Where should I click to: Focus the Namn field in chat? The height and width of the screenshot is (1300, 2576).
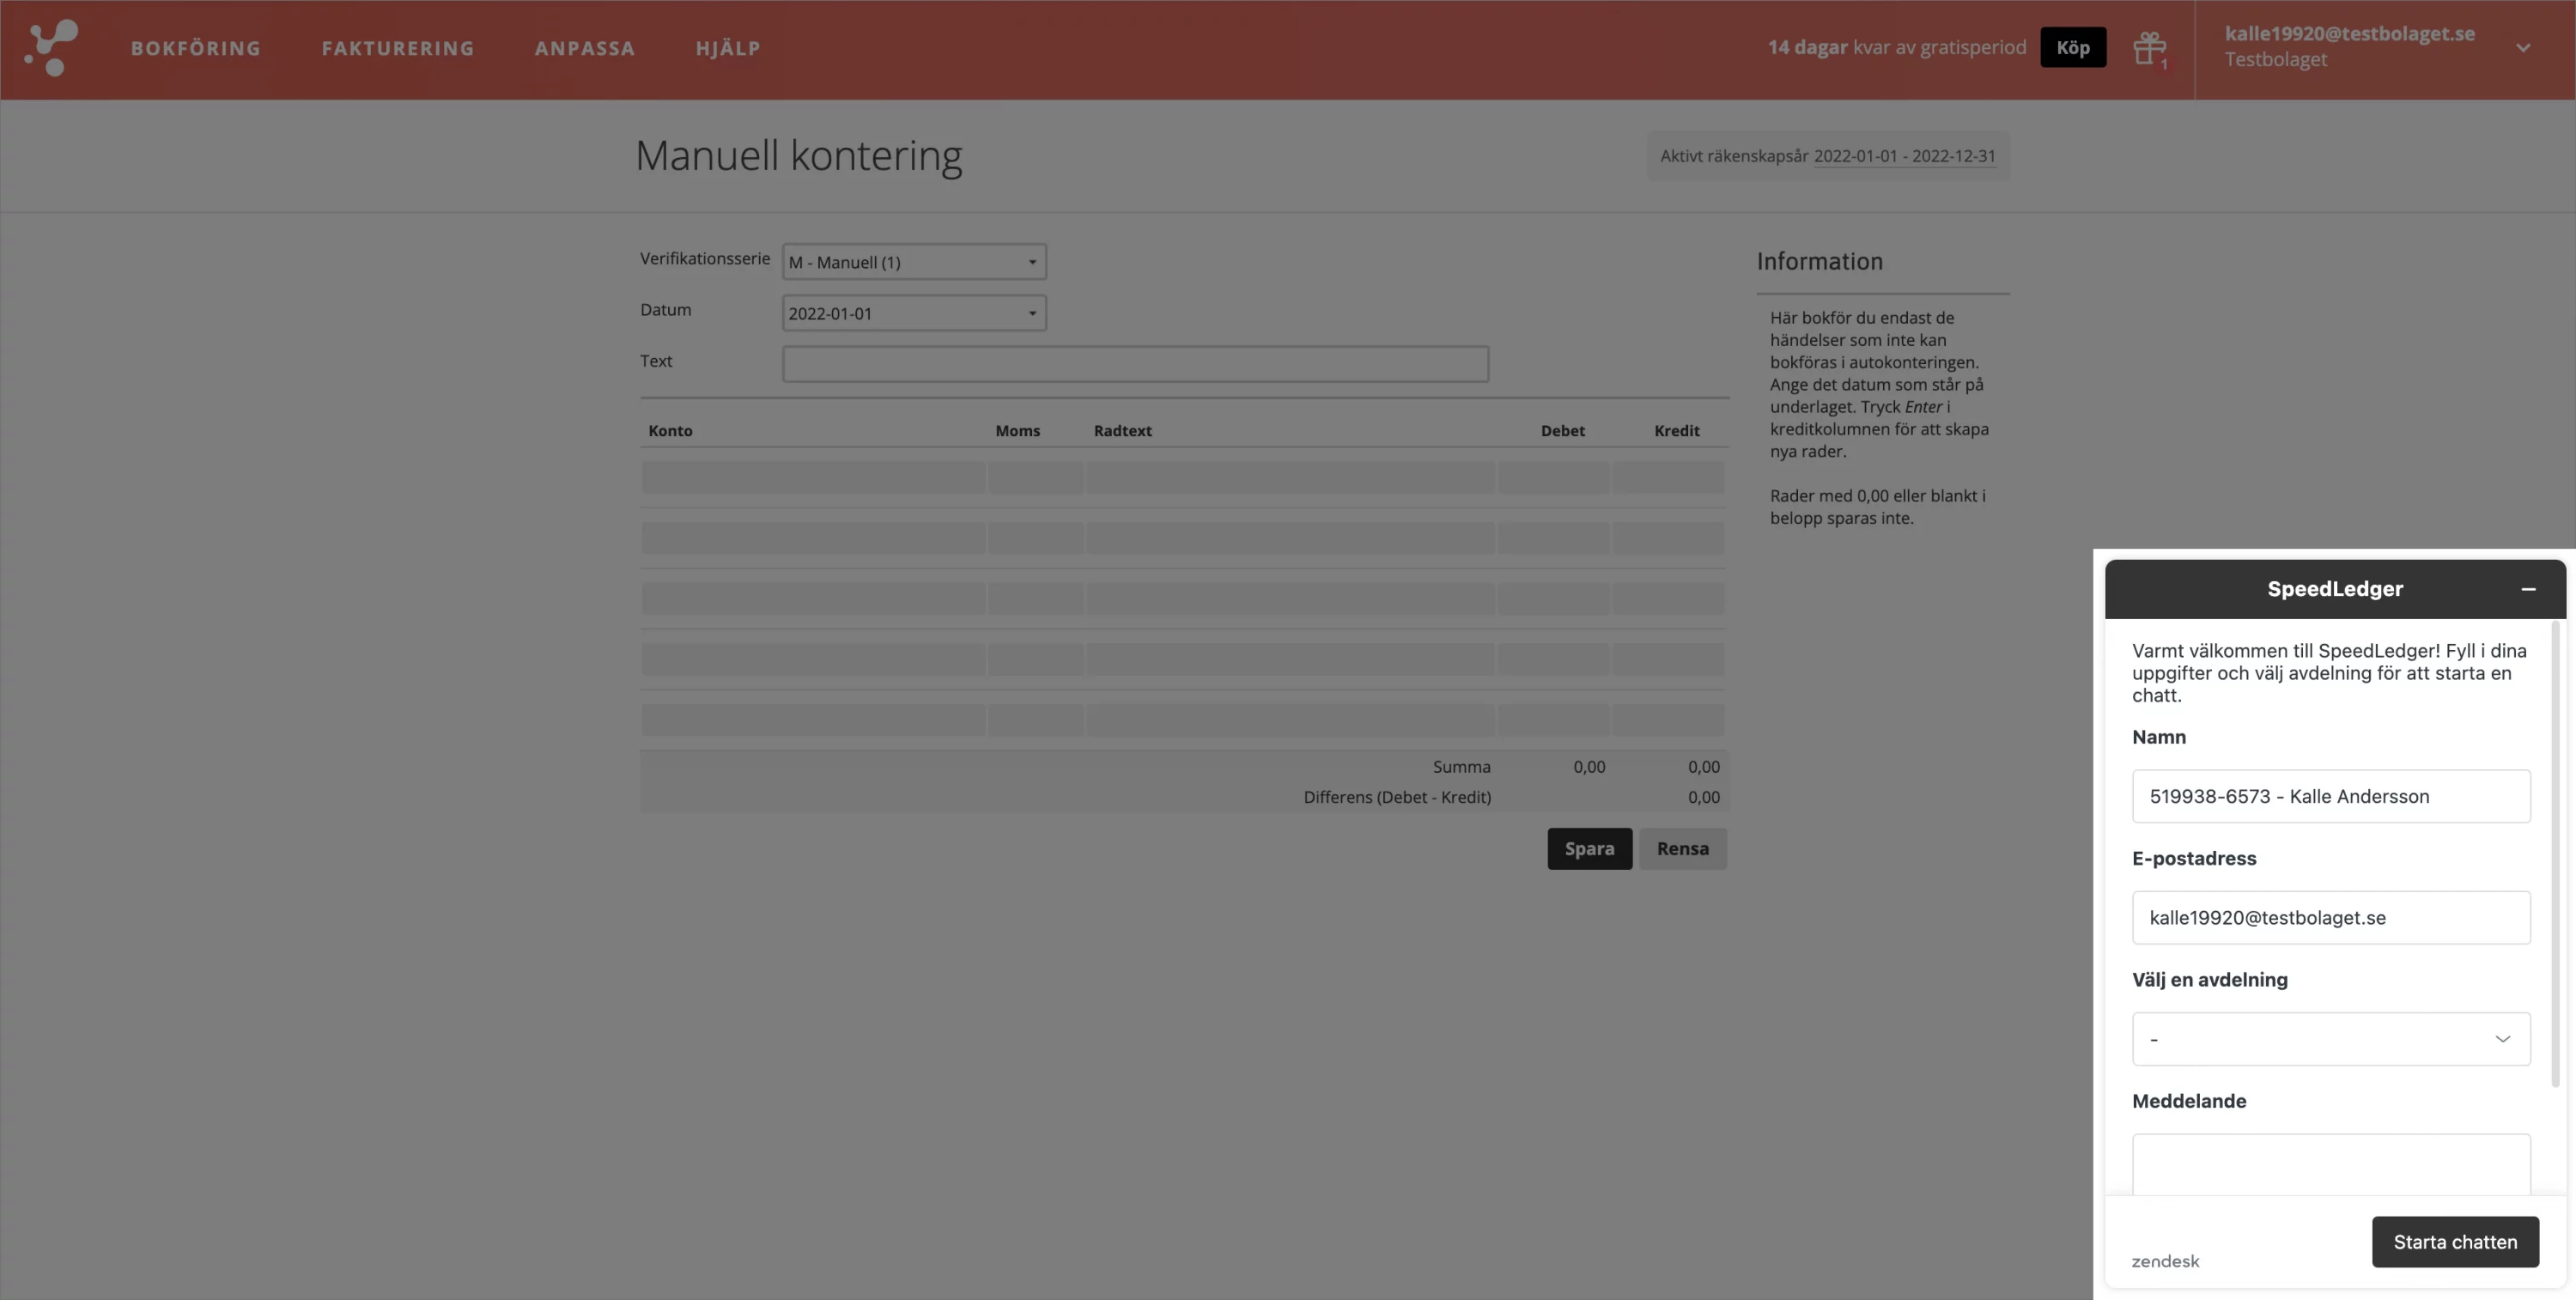[2331, 796]
